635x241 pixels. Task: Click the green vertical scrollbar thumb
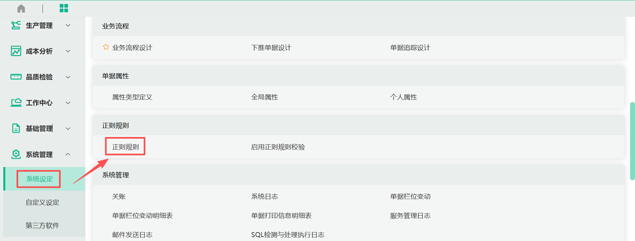(x=632, y=141)
